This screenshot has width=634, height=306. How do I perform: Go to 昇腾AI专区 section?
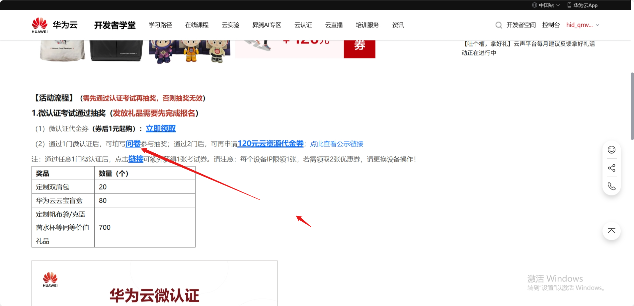click(267, 25)
